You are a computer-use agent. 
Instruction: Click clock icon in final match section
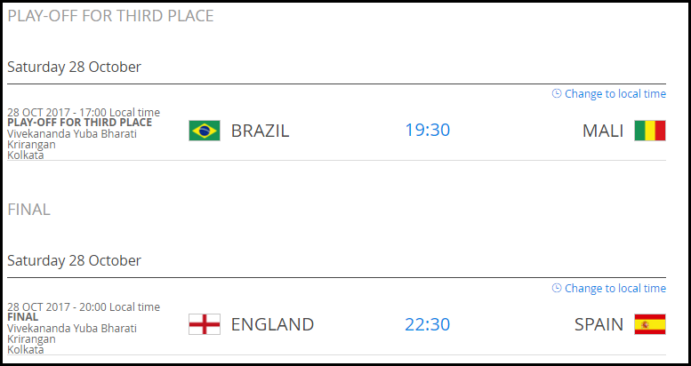[557, 288]
